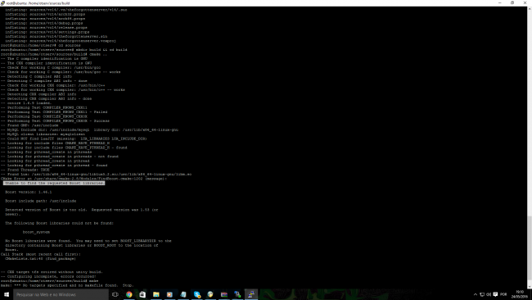Open the Action Center notifications icon

tap(495, 294)
